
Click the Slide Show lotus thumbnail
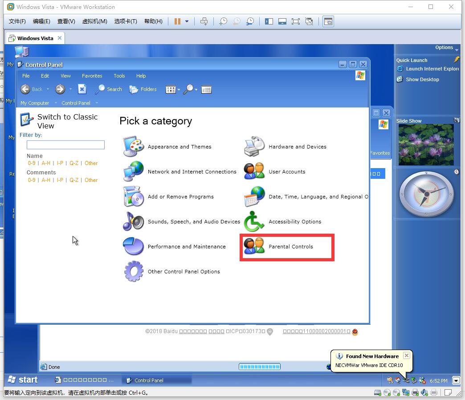pyautogui.click(x=426, y=144)
